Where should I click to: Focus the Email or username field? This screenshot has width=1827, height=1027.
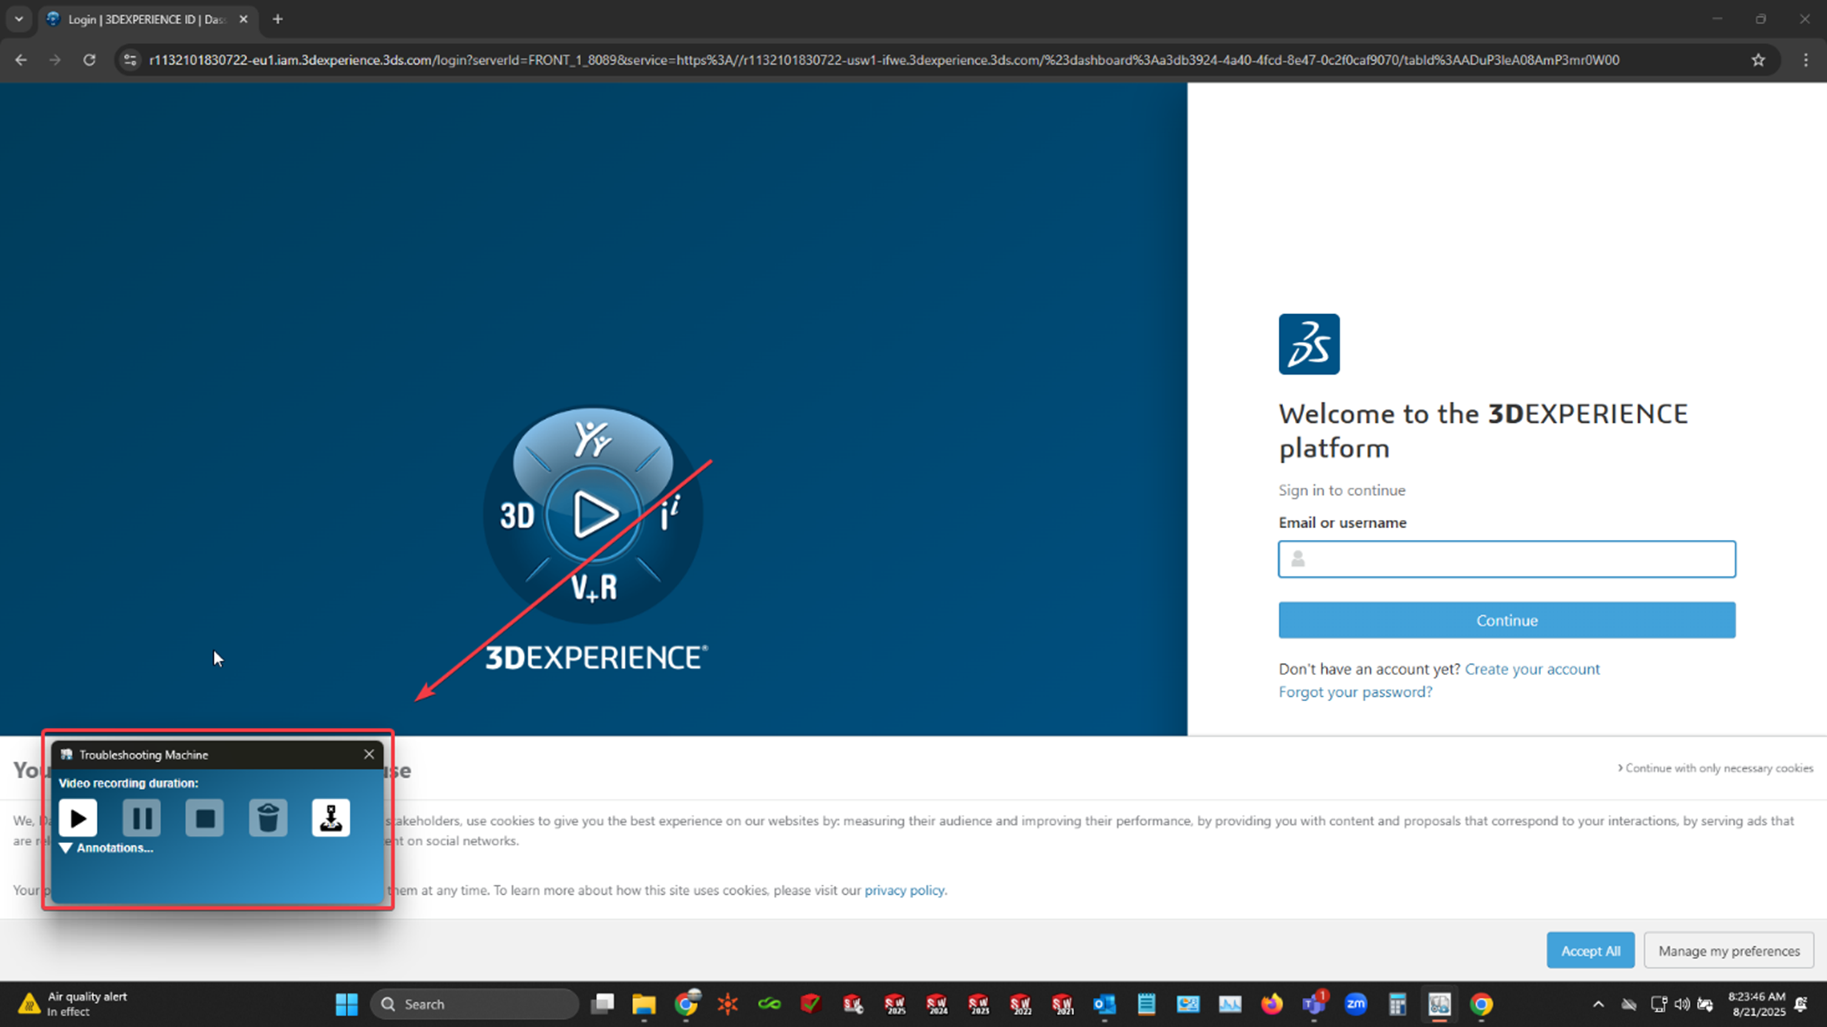(x=1507, y=559)
